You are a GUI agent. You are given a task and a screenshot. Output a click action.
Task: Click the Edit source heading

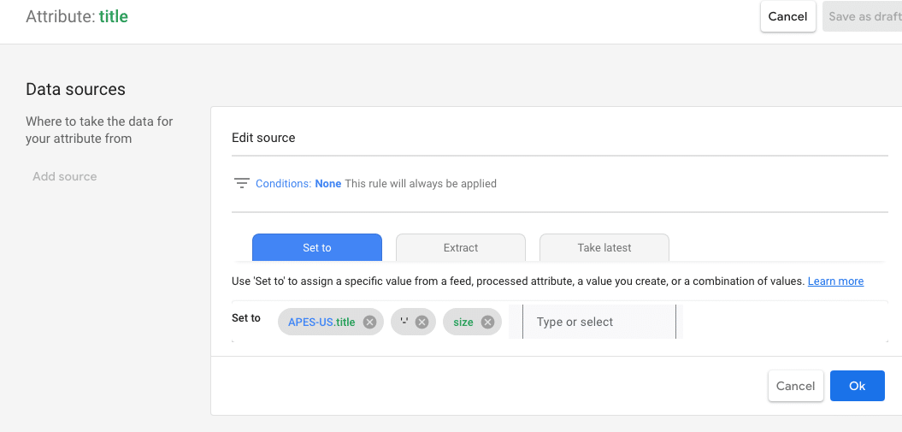[x=263, y=138]
